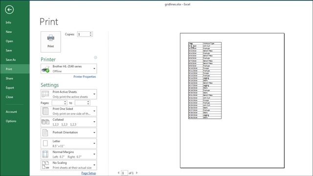Click the Normal Margins icon
This screenshot has width=313, height=176.
coord(45,154)
